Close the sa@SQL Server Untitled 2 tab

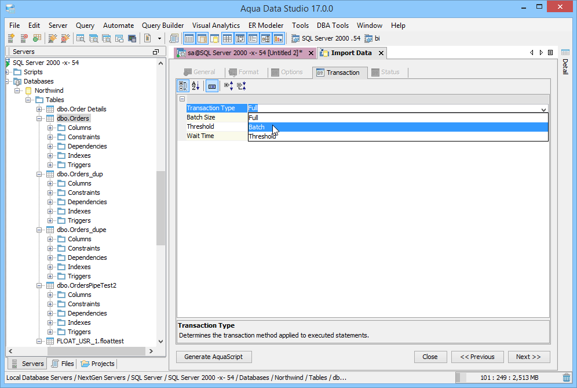coord(311,53)
